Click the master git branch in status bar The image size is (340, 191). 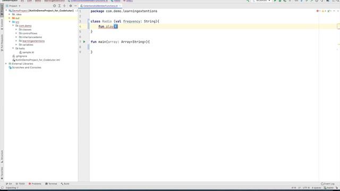pos(329,188)
